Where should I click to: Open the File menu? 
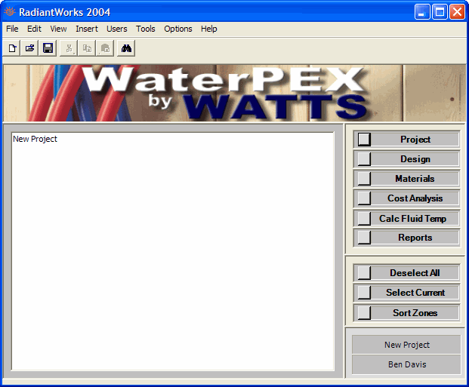(x=12, y=29)
